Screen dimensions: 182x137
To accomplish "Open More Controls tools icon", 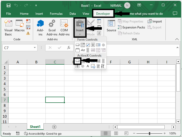I will point(103,66).
